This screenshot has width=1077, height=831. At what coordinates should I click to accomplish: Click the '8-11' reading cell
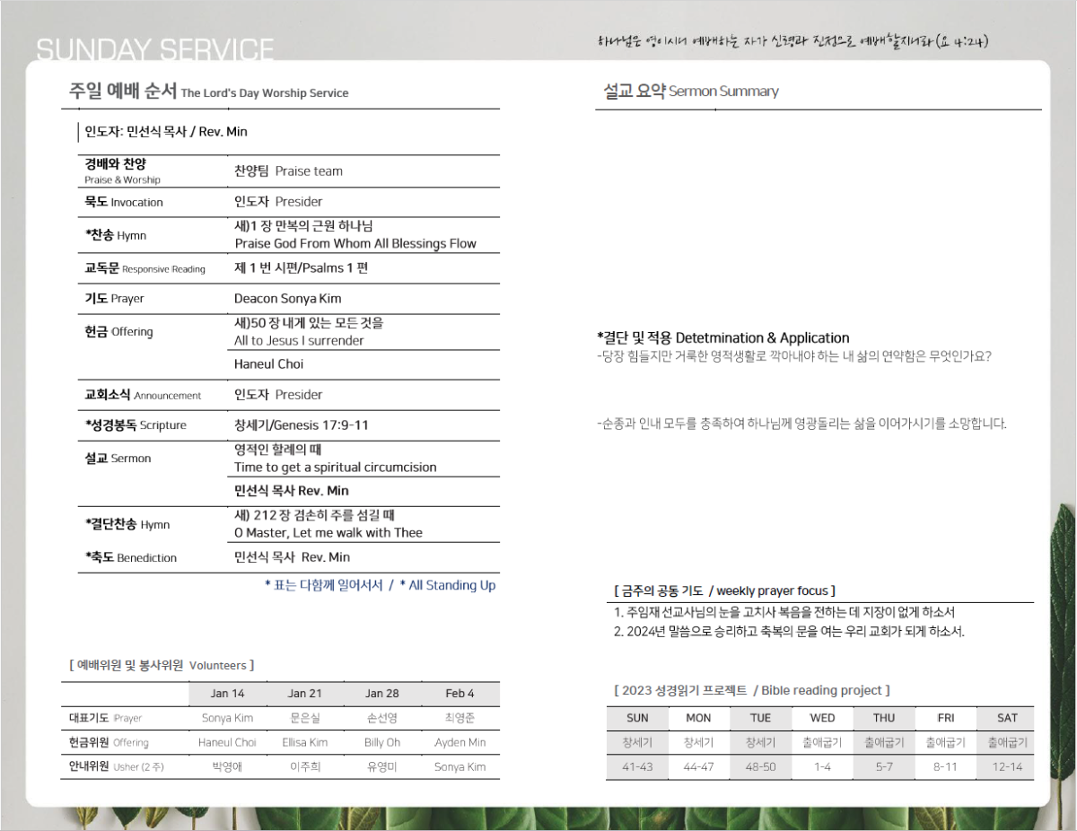coord(946,767)
